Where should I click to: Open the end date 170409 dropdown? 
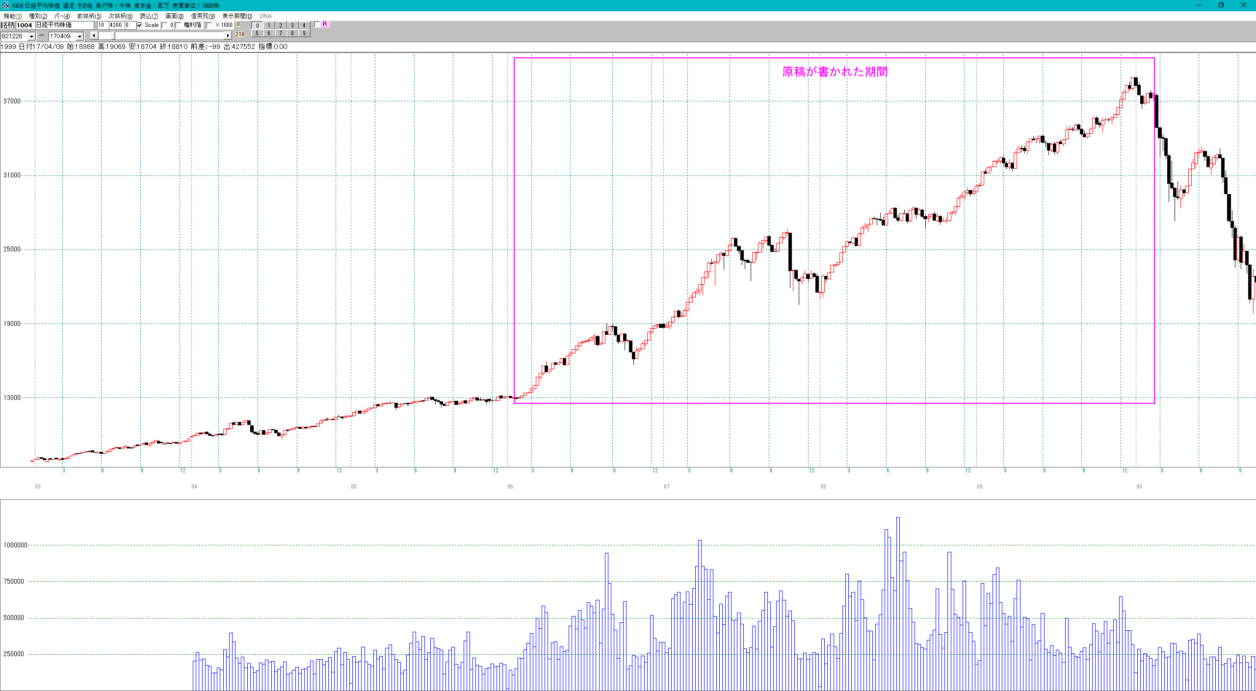pyautogui.click(x=79, y=36)
